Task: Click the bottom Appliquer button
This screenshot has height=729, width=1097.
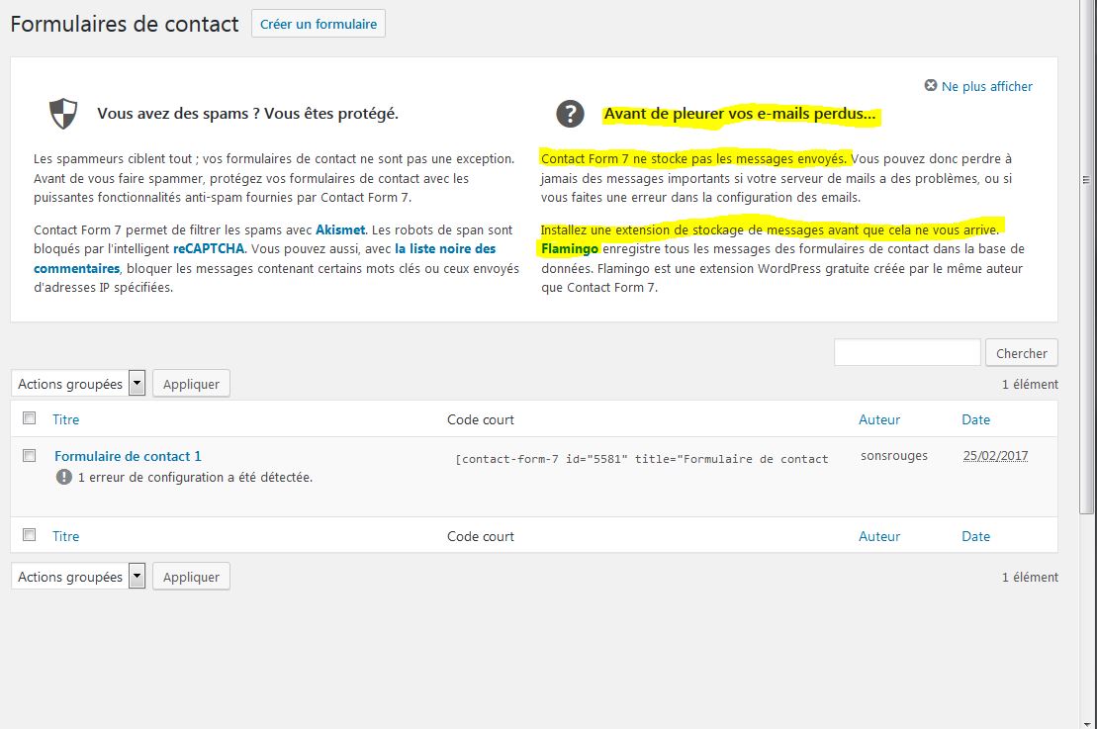Action: click(x=191, y=577)
